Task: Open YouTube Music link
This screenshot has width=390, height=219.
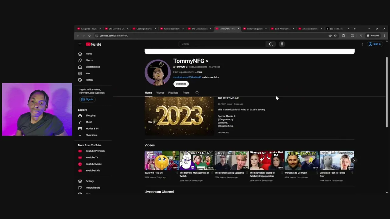Action: pos(93,164)
